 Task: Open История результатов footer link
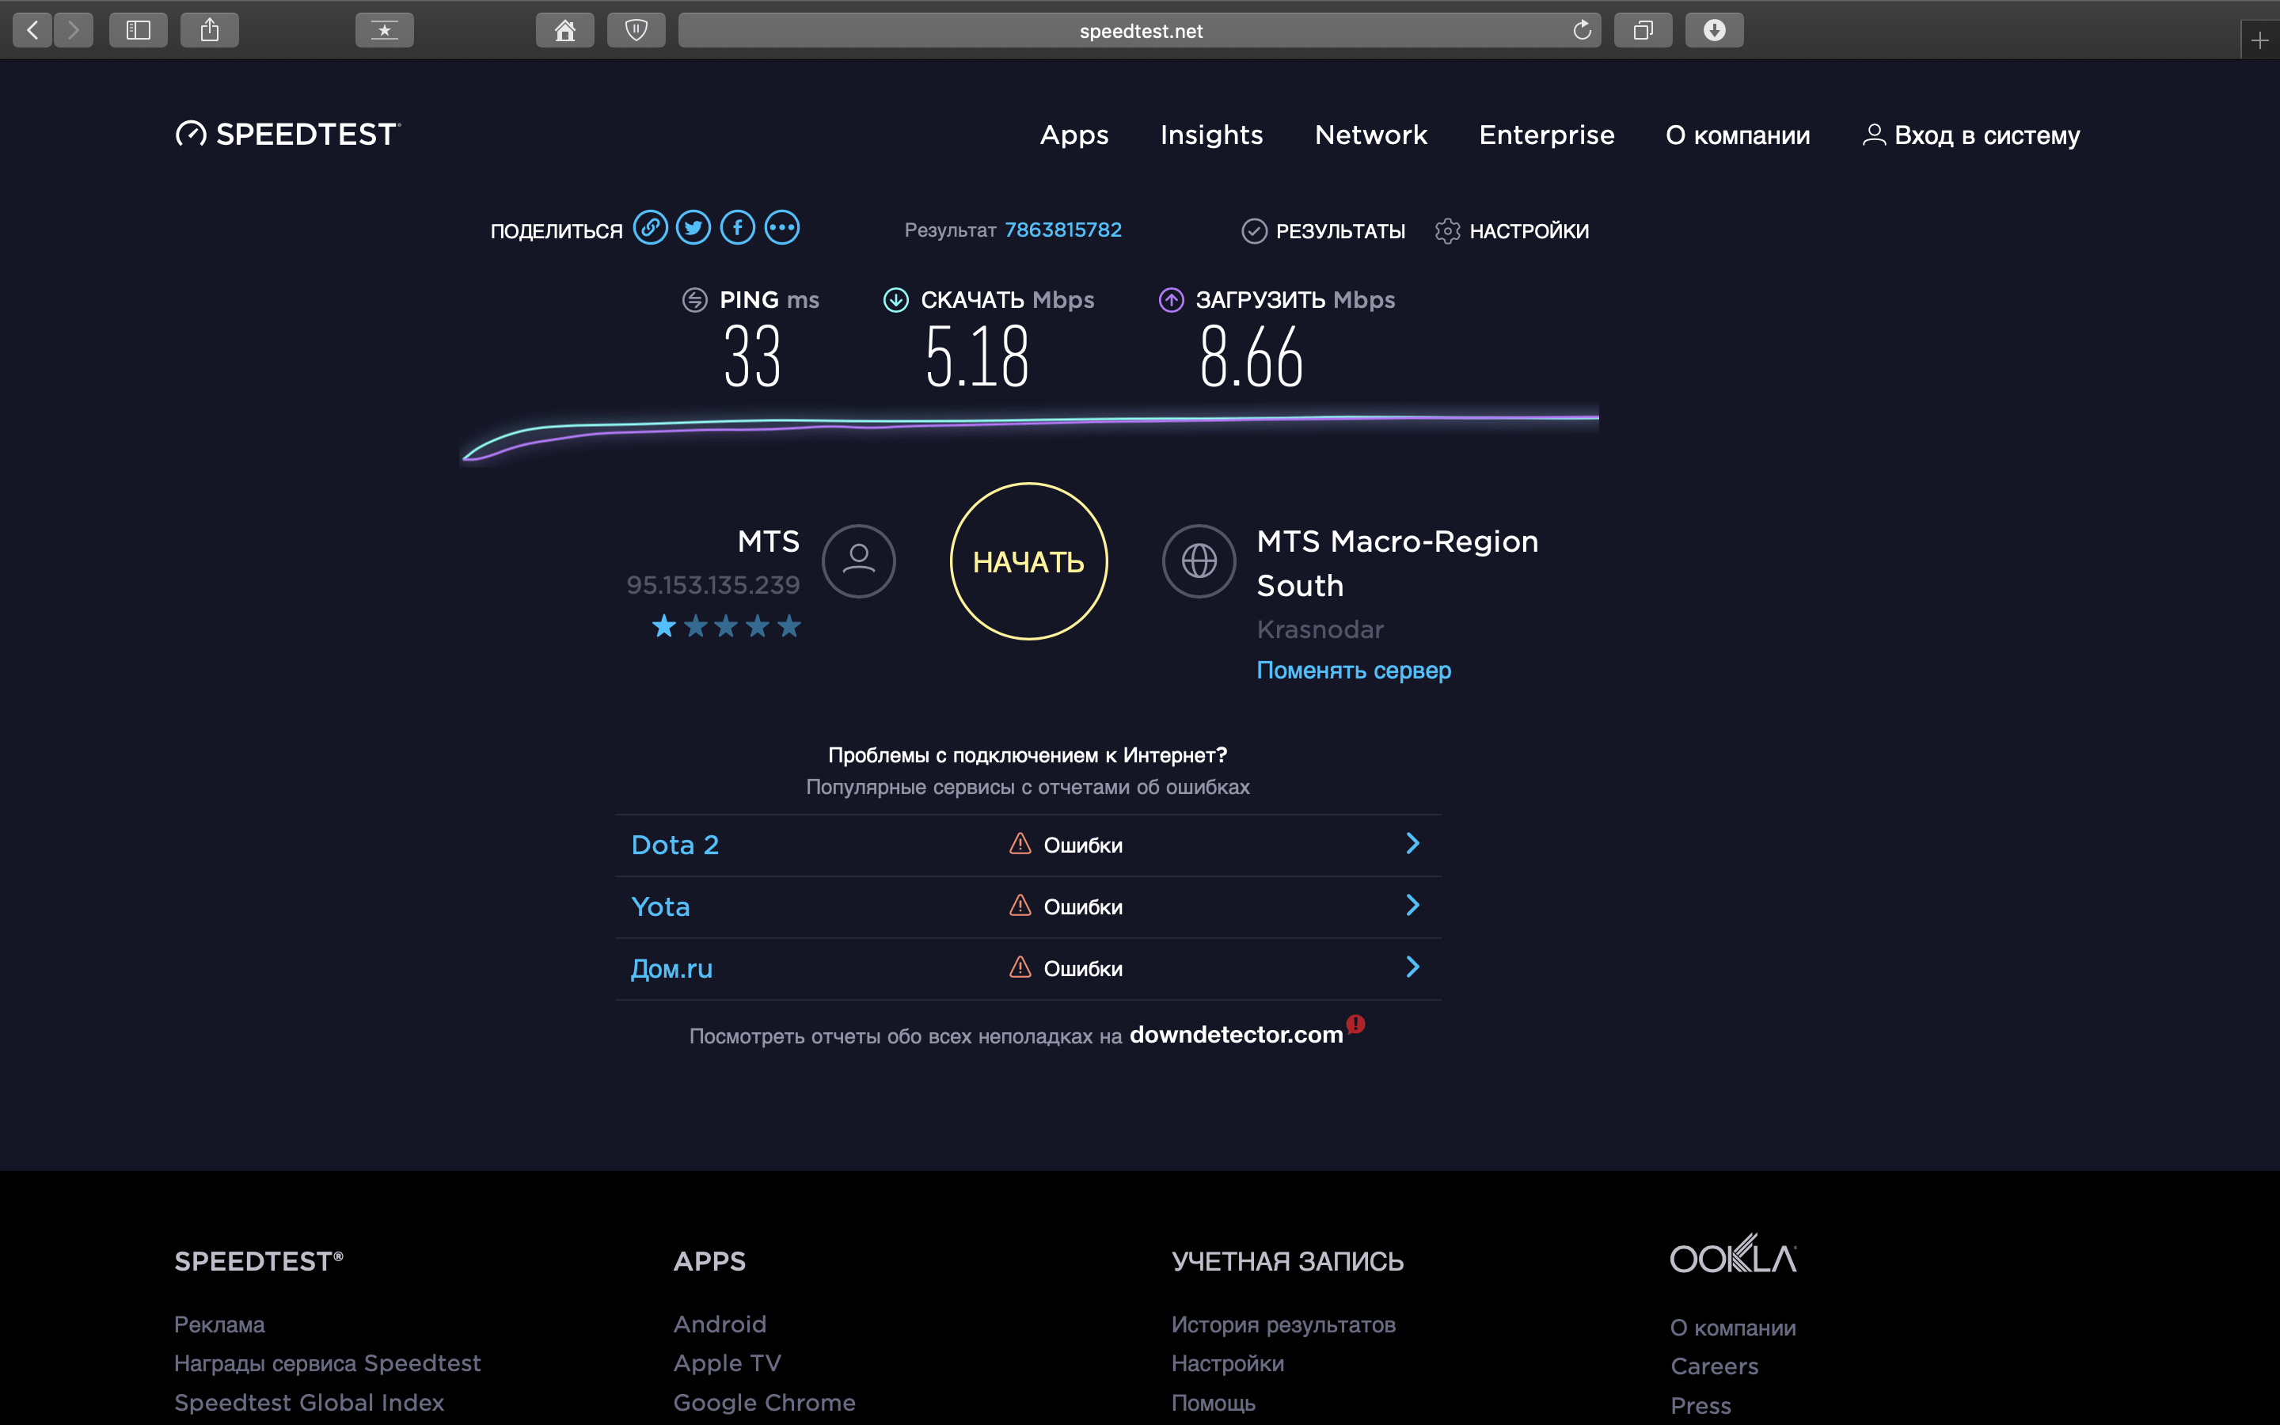coord(1283,1324)
